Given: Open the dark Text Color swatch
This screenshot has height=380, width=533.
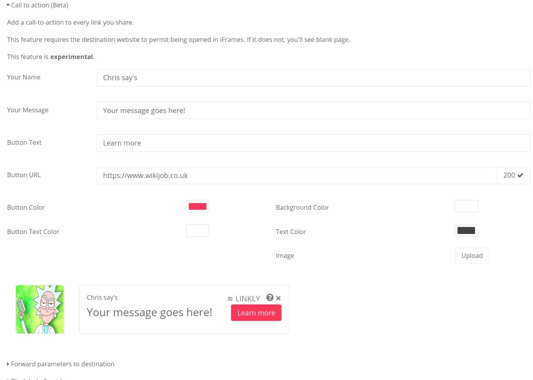Looking at the screenshot, I should click(x=466, y=231).
